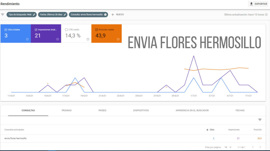Open the filter list icon beside search type
This screenshot has width=270, height=151.
[3, 15]
